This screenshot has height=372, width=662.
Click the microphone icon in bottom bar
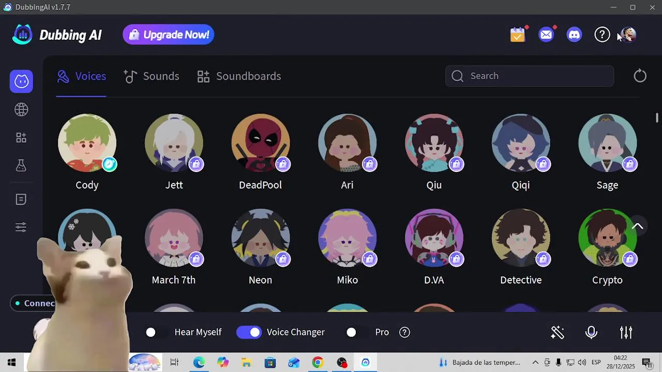coord(592,332)
